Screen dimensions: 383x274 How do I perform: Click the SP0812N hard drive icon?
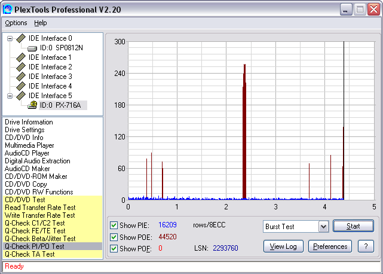(32, 48)
